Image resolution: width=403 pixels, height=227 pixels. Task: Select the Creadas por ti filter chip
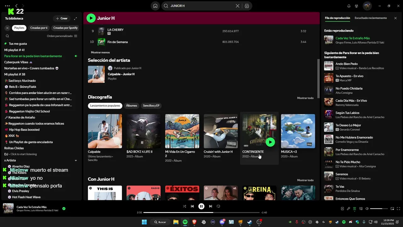(x=39, y=28)
